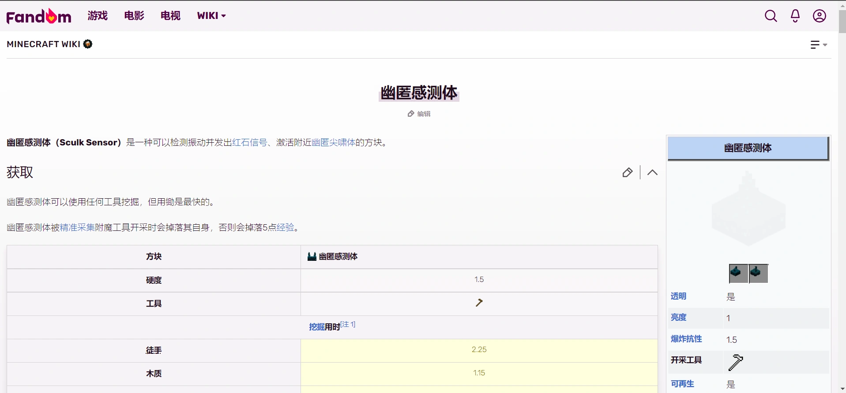Collapse the 获取 section

pyautogui.click(x=652, y=172)
